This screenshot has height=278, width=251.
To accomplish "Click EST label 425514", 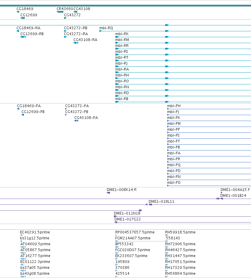I will click(x=122, y=274).
